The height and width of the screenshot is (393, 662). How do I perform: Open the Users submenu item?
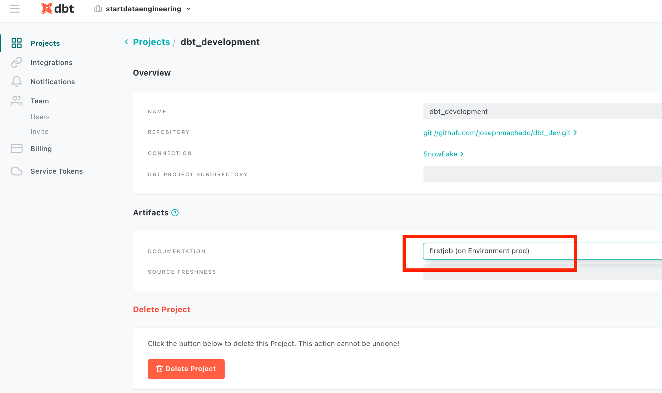tap(40, 117)
